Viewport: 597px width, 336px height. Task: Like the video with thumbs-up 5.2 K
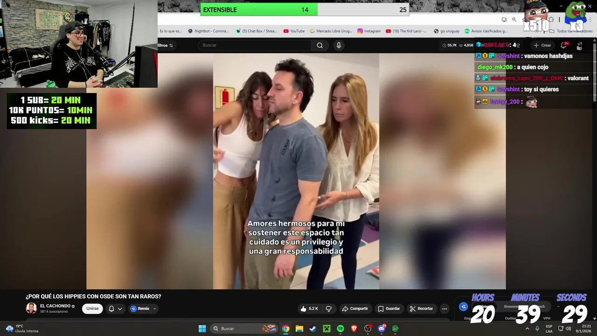point(309,308)
